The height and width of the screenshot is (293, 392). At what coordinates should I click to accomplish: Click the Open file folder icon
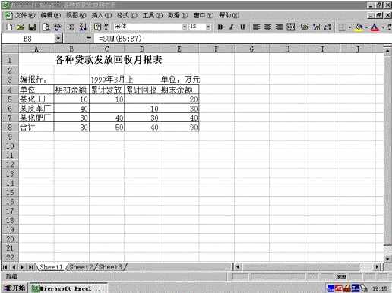tap(21, 27)
